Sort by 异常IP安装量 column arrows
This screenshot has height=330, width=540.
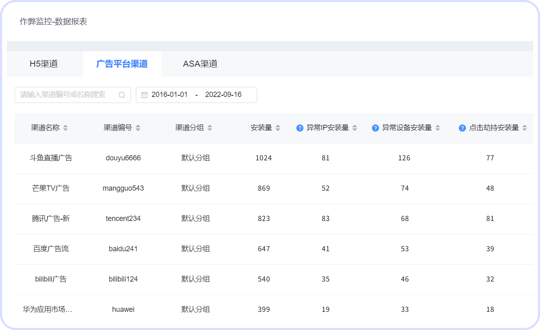[354, 128]
